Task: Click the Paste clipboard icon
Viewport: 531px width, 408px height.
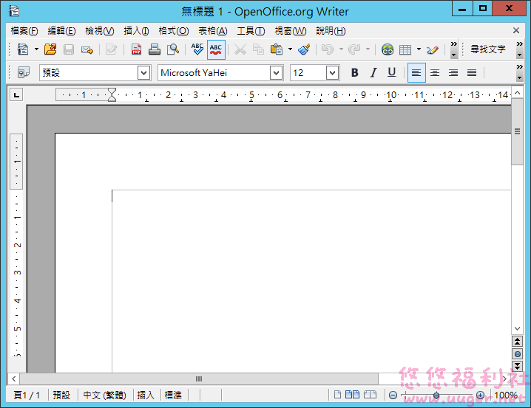Action: point(277,49)
